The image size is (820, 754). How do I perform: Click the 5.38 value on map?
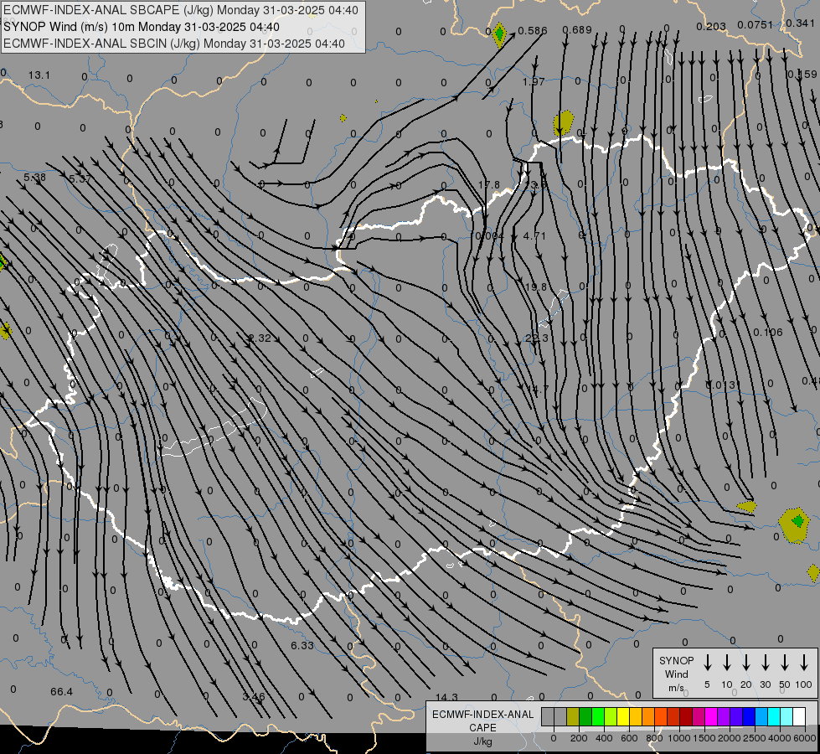(34, 178)
